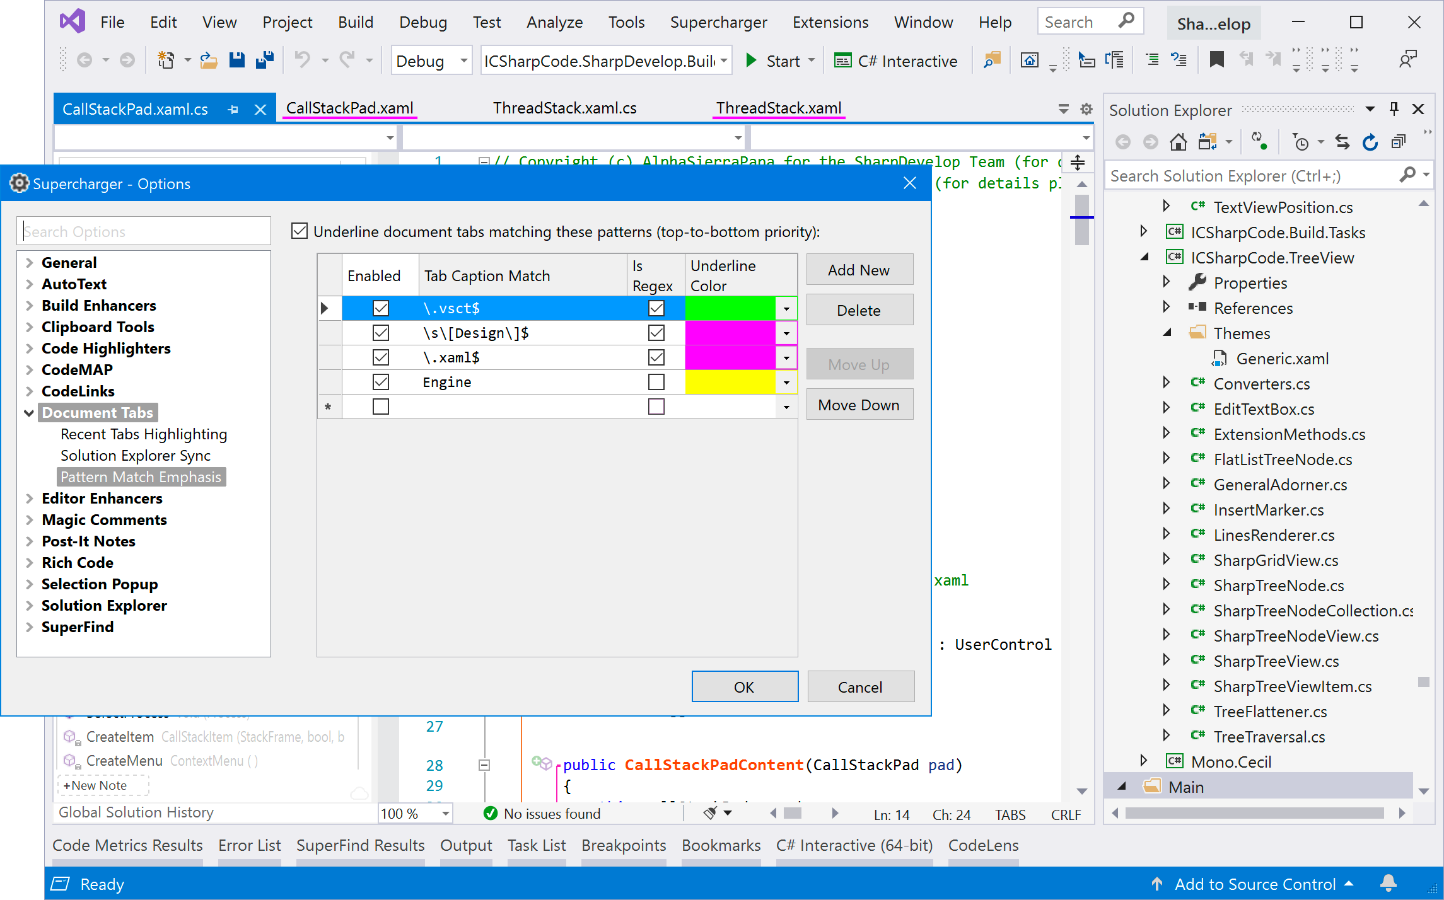Image resolution: width=1444 pixels, height=900 pixels.
Task: Uncheck Enabled for \.xaml$ row
Action: tap(381, 357)
